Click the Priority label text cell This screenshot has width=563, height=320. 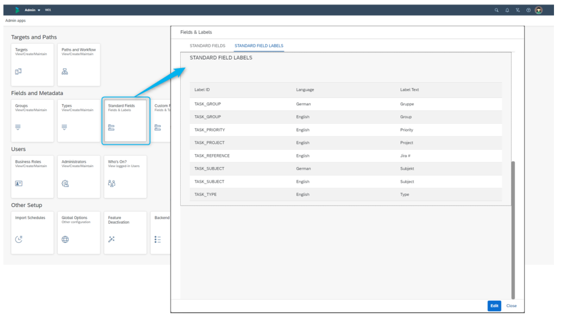(x=406, y=130)
